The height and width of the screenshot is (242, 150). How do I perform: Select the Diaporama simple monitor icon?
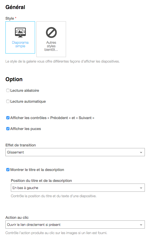tap(20, 33)
